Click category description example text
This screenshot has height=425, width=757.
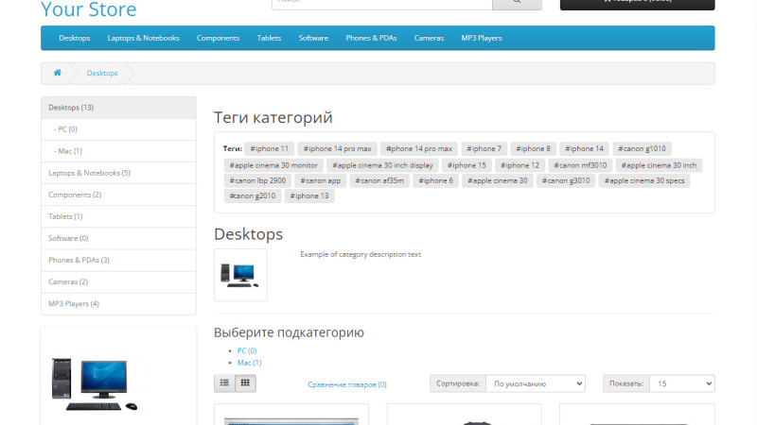point(361,254)
